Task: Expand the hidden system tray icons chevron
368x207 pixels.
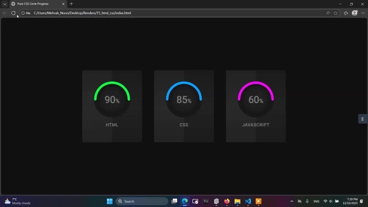Action: [292, 201]
